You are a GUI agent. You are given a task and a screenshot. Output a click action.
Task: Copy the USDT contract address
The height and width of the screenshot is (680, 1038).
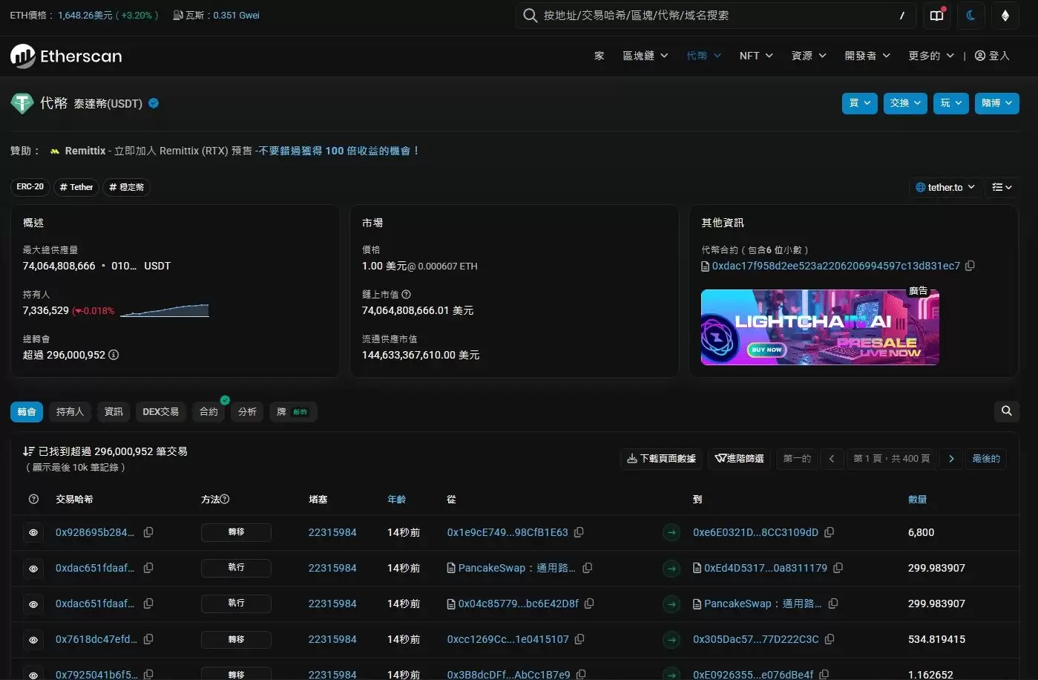(970, 266)
